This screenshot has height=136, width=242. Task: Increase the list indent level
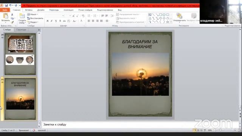pyautogui.click(x=107, y=16)
